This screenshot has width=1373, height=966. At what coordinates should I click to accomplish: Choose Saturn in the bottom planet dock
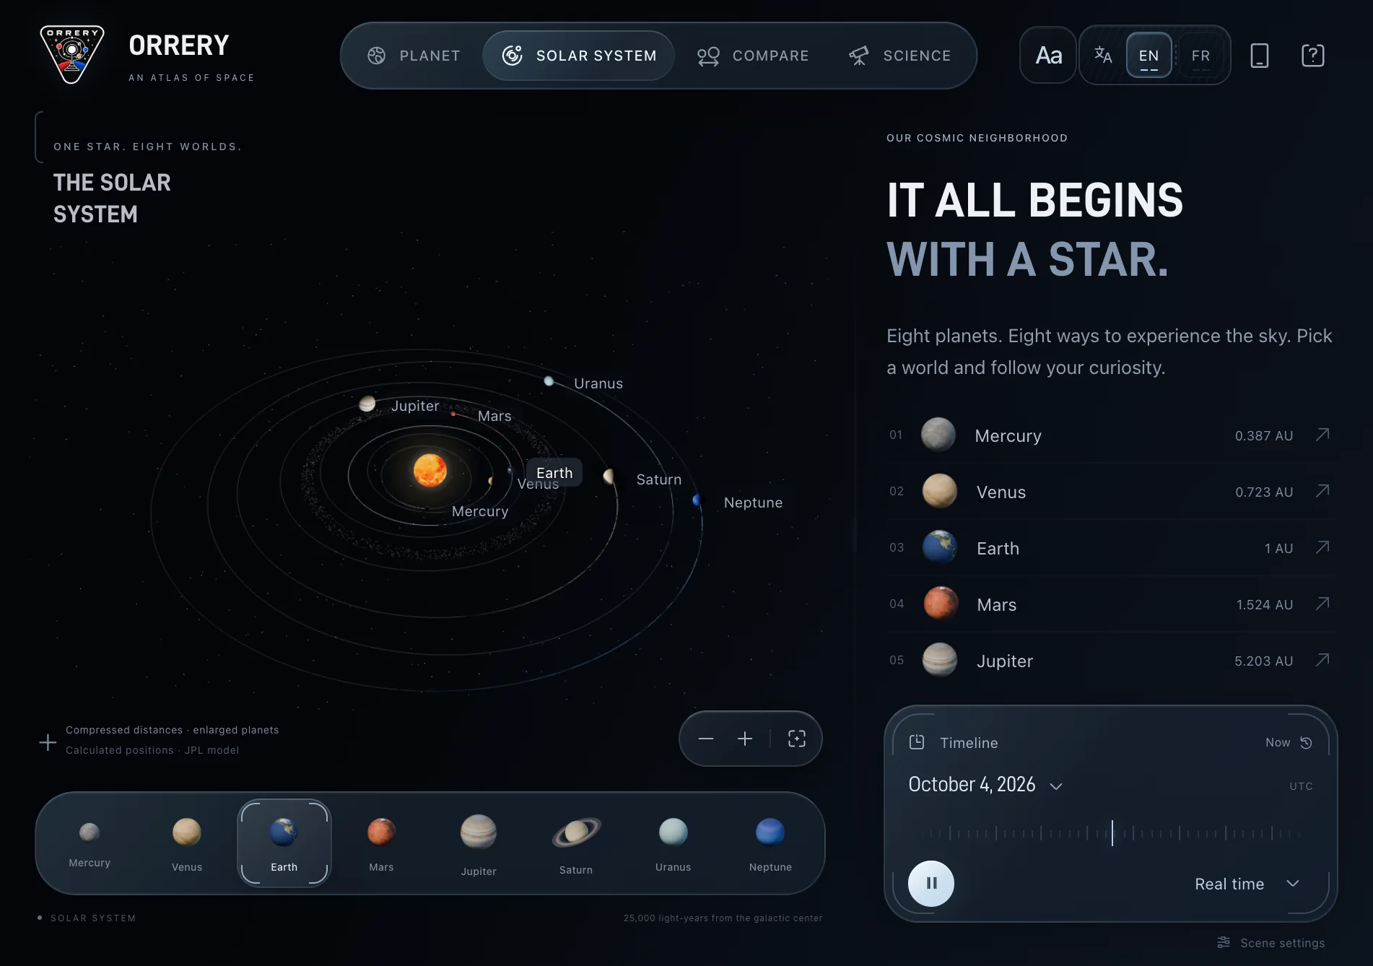click(x=576, y=843)
